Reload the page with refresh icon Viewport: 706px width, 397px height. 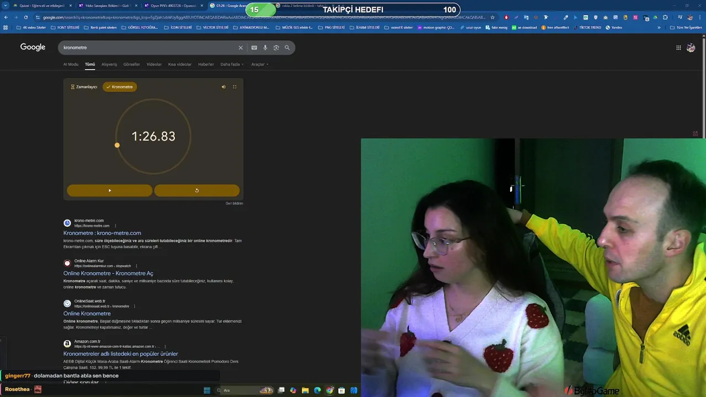pos(25,17)
